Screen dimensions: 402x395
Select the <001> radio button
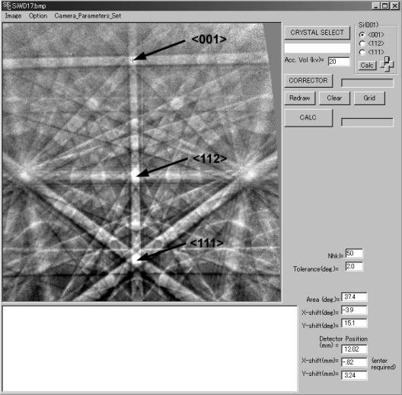(x=362, y=34)
